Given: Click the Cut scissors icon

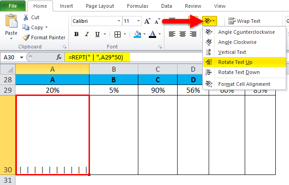Looking at the screenshot, I should (26, 17).
